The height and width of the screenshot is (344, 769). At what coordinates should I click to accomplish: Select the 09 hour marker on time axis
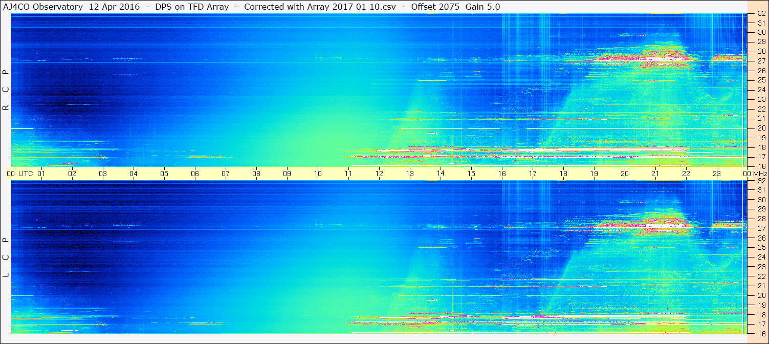(x=287, y=174)
